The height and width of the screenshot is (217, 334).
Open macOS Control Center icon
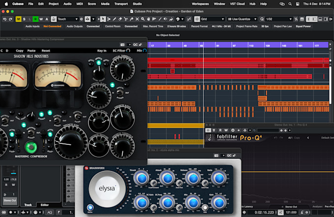click(298, 4)
